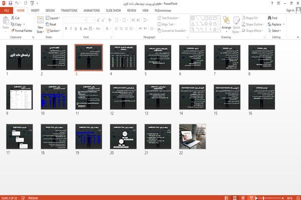Reset the slide layout
The width and height of the screenshot is (301, 200).
coord(51,25)
